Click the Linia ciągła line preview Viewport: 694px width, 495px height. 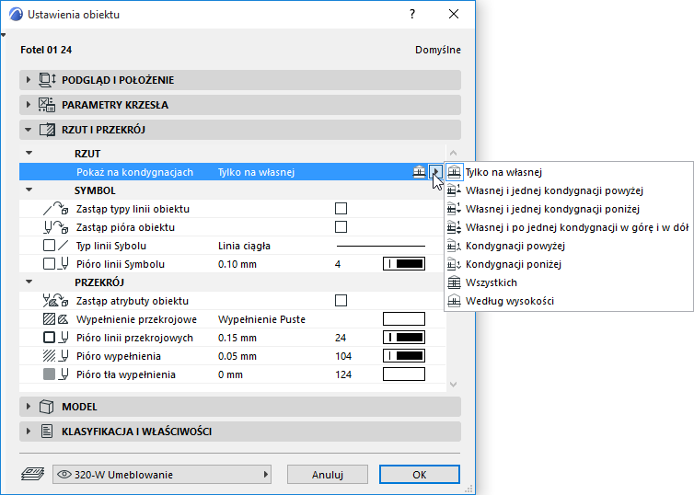click(381, 246)
